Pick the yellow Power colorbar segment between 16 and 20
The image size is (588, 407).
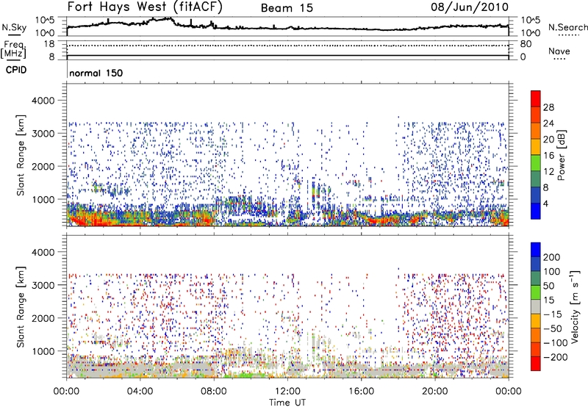click(x=536, y=146)
